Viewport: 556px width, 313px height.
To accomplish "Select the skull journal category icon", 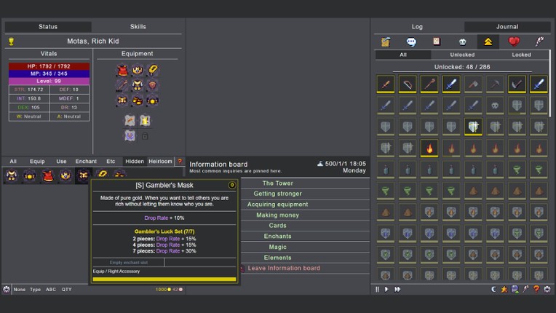I will 462,41.
